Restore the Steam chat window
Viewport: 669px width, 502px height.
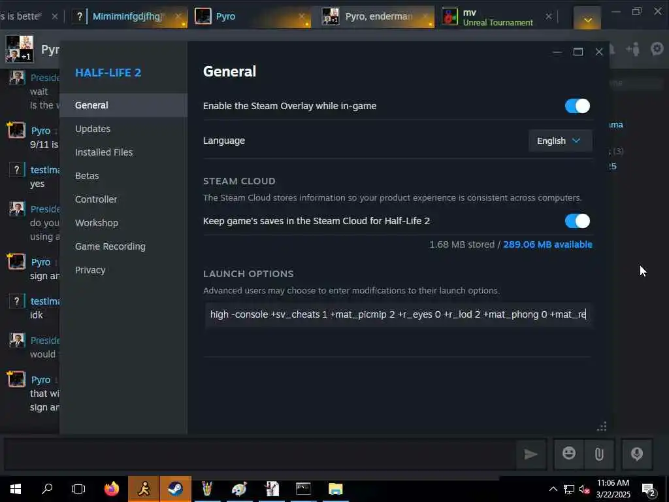tap(636, 12)
